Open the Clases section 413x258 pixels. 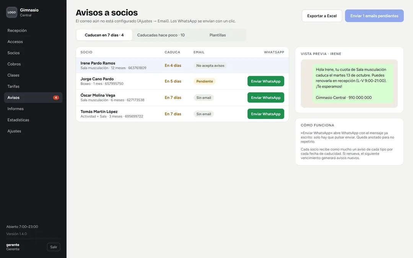pos(33,75)
